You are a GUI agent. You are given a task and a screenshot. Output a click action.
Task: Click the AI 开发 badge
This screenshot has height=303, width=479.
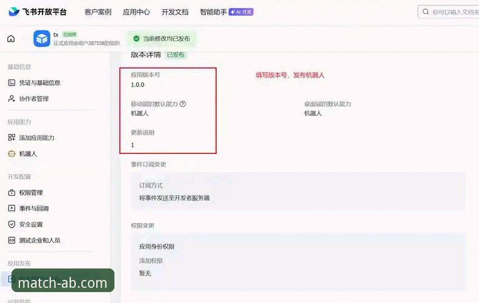[241, 12]
